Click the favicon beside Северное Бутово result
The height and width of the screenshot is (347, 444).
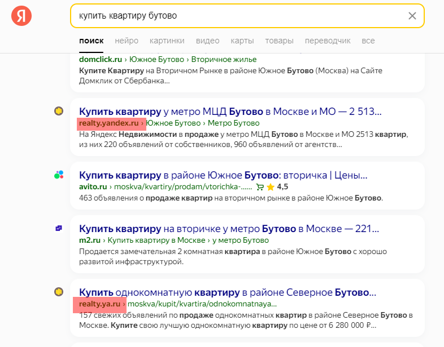click(59, 292)
